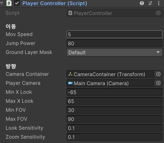Open object picker for Camera Container

point(158,74)
